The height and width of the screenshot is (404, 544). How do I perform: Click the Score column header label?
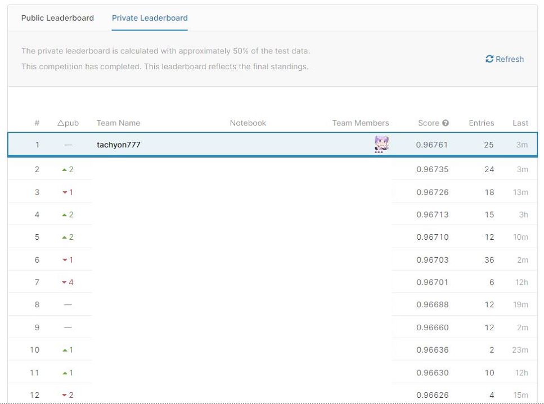tap(429, 123)
